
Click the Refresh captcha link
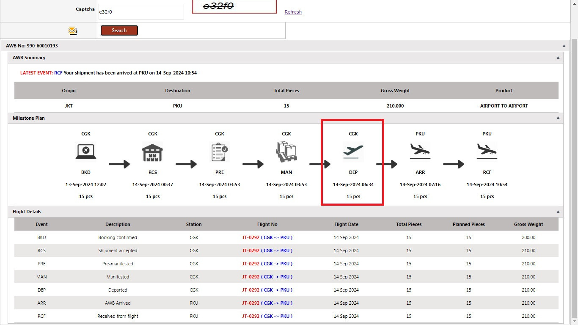[293, 12]
